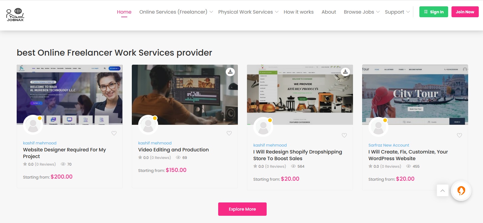
Task: Open the orange chat widget icon
Action: pos(461,191)
